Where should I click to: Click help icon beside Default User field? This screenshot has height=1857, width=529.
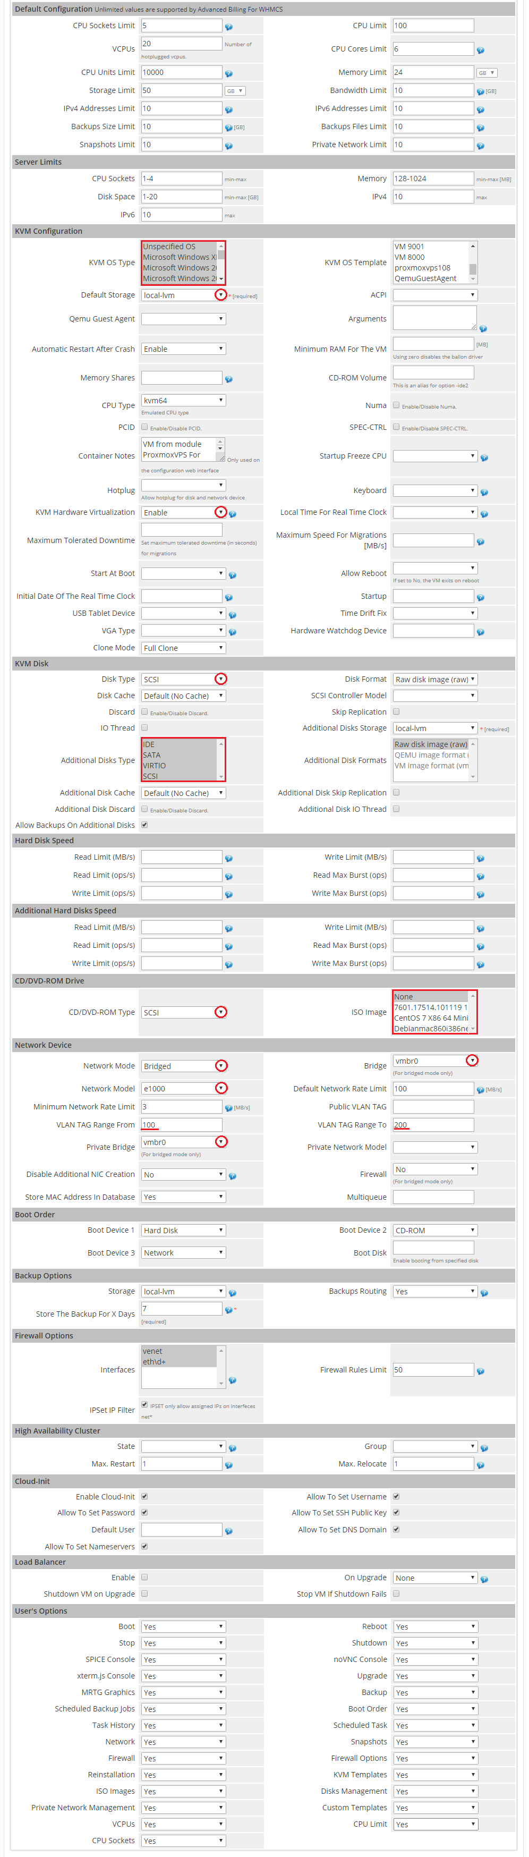pos(228,1531)
